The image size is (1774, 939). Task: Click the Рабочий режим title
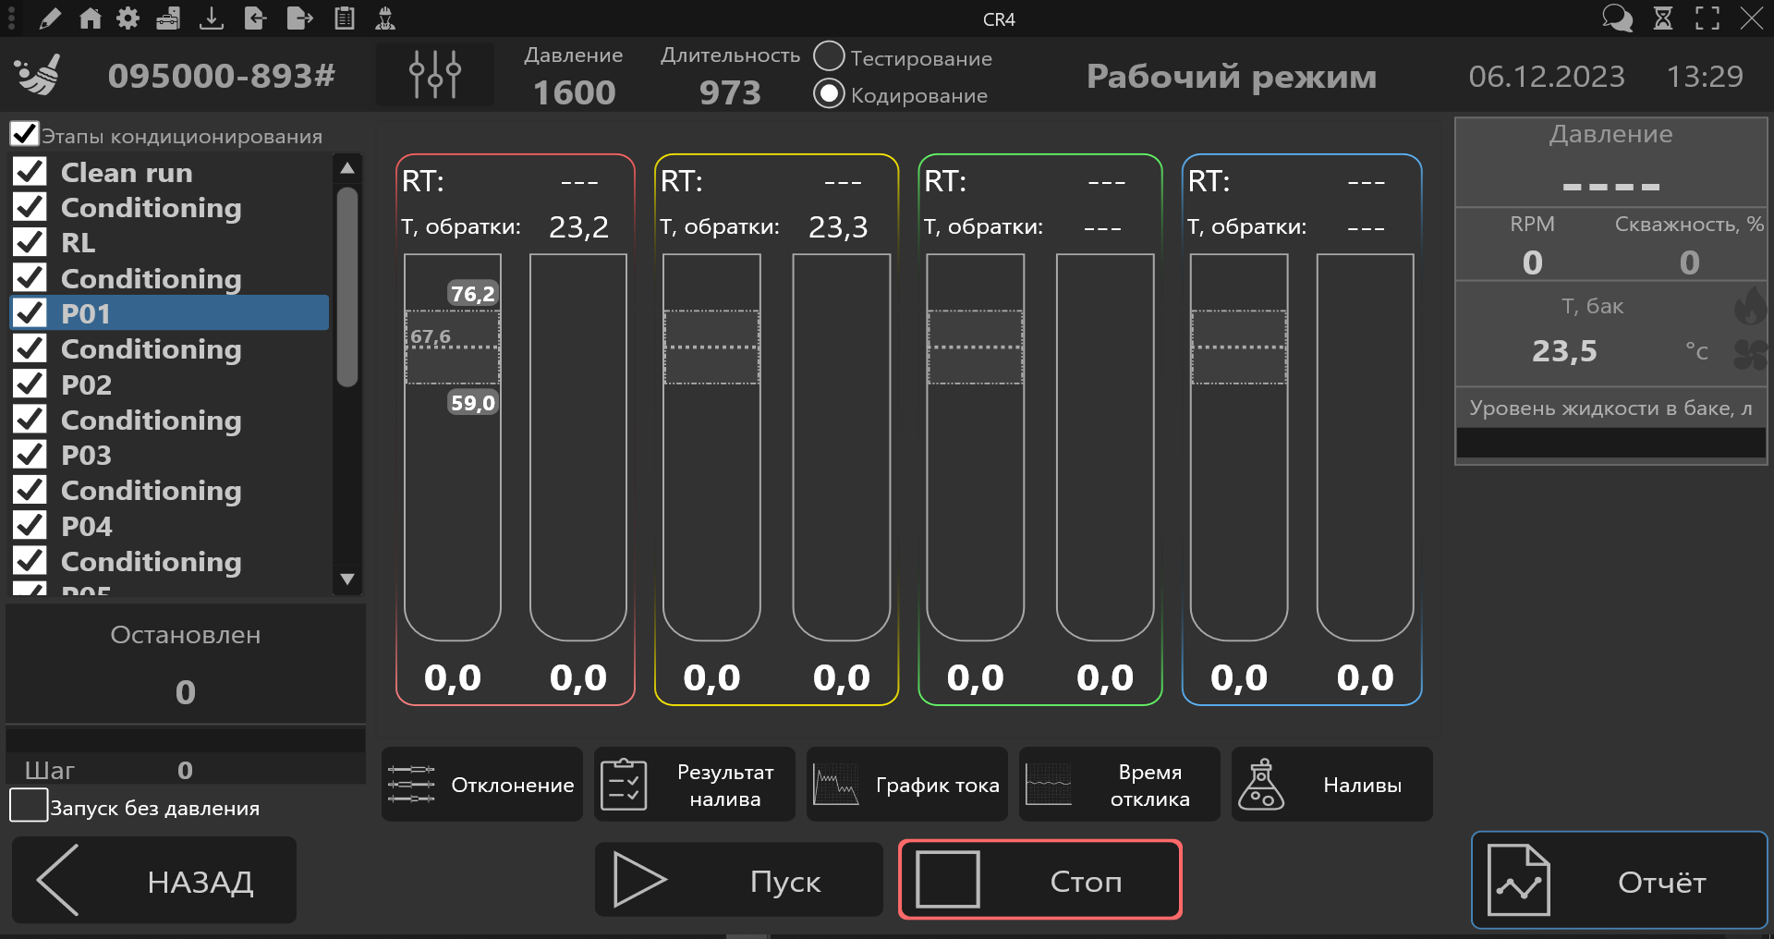[1232, 76]
